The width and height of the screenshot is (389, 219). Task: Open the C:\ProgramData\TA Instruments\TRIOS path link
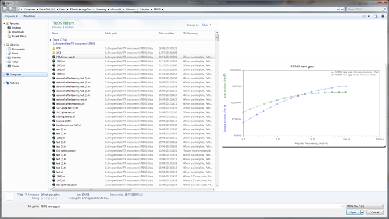point(74,43)
